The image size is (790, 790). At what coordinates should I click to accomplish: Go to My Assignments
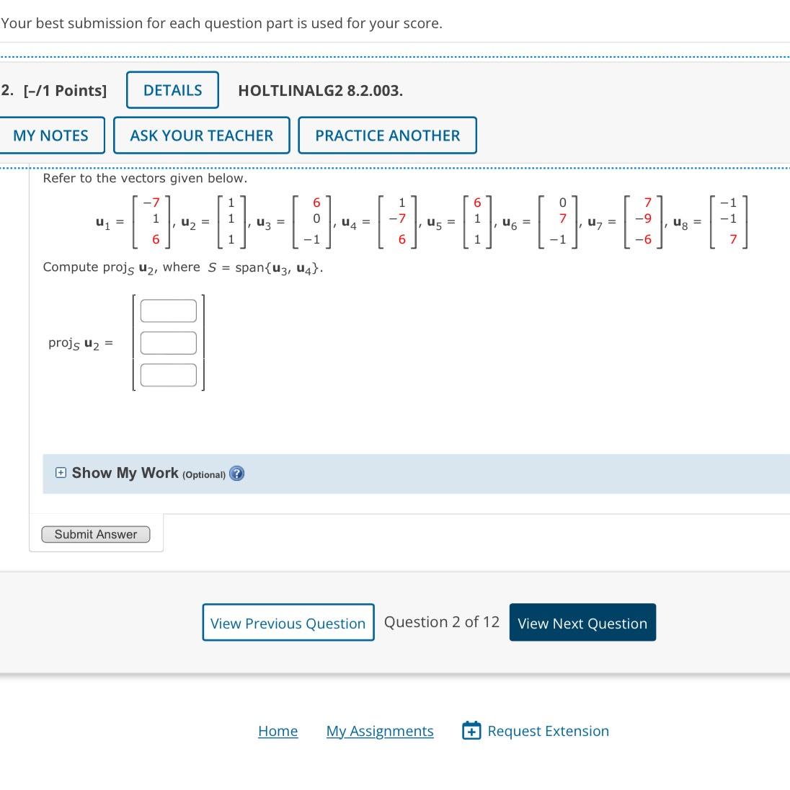pyautogui.click(x=380, y=731)
